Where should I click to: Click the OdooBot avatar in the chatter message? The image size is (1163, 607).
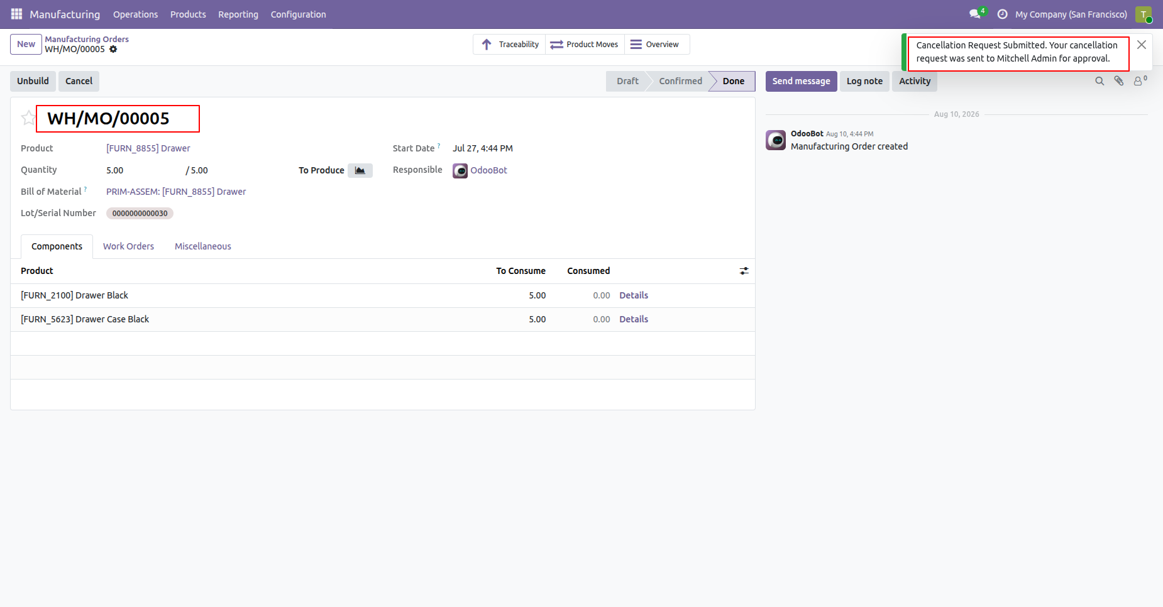pos(776,140)
